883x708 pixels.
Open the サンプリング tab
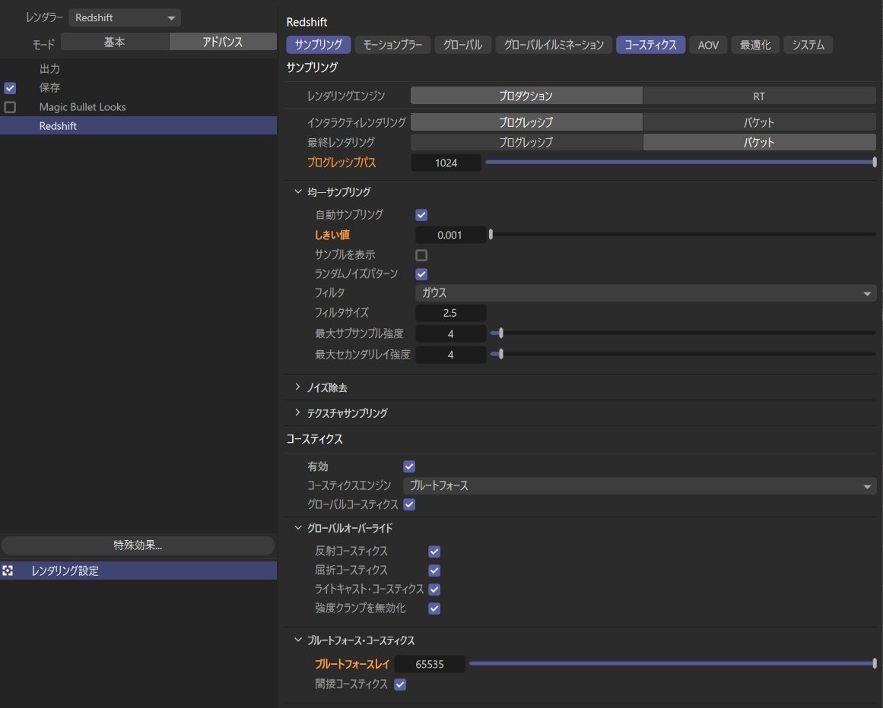(319, 44)
